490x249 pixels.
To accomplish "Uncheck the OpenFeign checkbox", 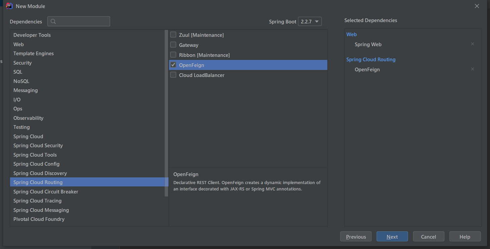I will (173, 65).
